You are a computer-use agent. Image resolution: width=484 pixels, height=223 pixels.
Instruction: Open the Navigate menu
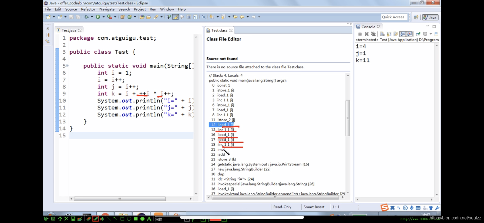click(107, 9)
